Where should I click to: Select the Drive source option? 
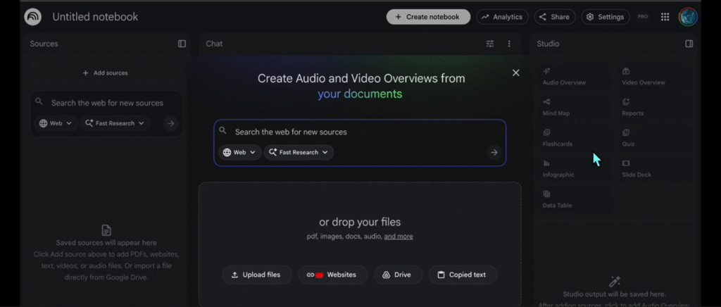tap(397, 275)
